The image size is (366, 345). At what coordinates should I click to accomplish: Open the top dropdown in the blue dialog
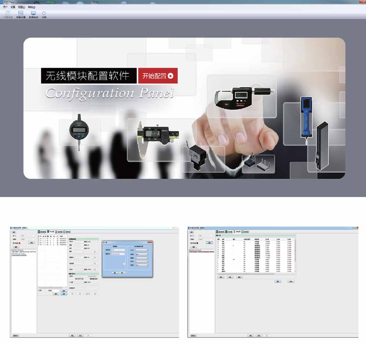click(141, 251)
